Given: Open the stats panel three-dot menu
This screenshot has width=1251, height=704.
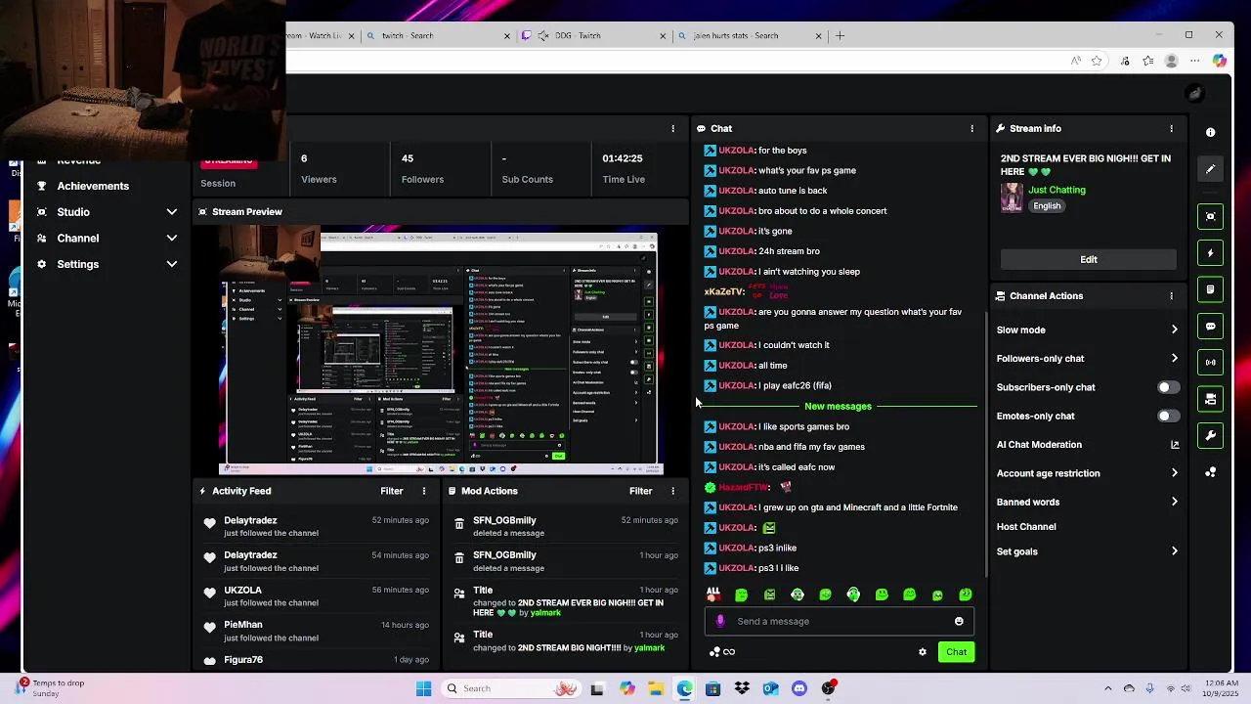Looking at the screenshot, I should pyautogui.click(x=672, y=128).
